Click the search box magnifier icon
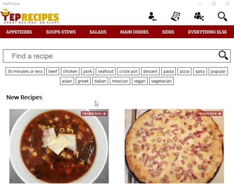The width and height of the screenshot is (234, 184). (x=223, y=55)
